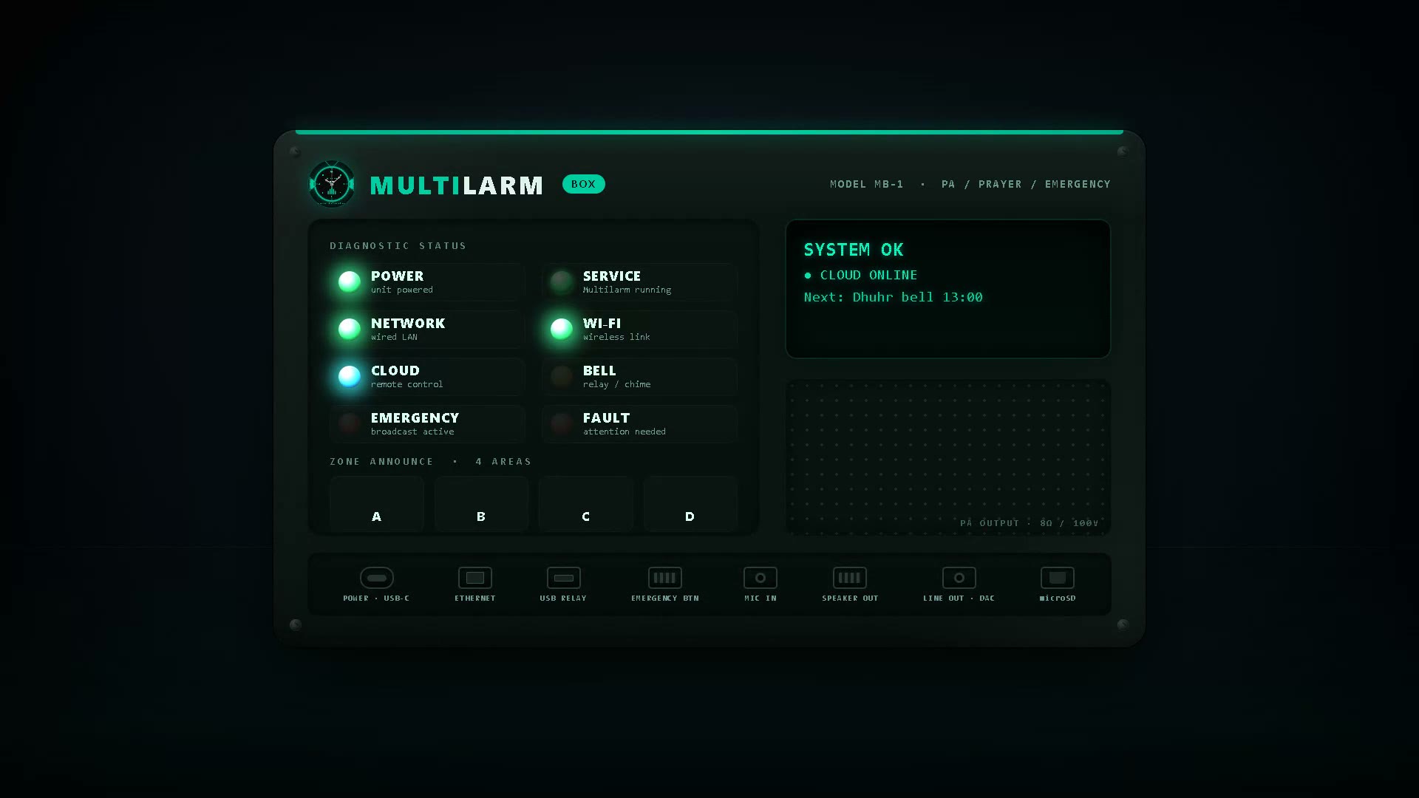Click the MIC IN port label
This screenshot has width=1419, height=798.
point(760,598)
